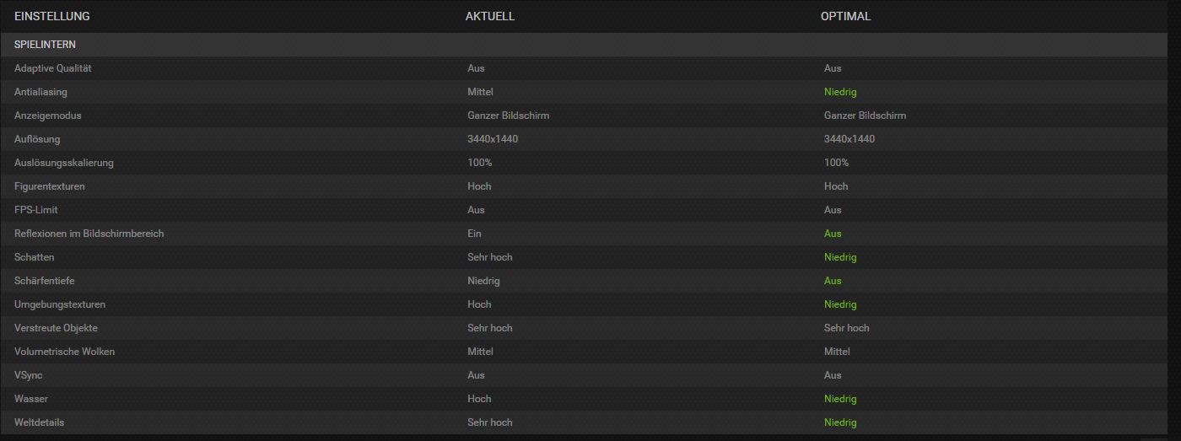Click optimal Niedrig value for Schatten
Viewport: 1181px width, 441px height.
(840, 257)
